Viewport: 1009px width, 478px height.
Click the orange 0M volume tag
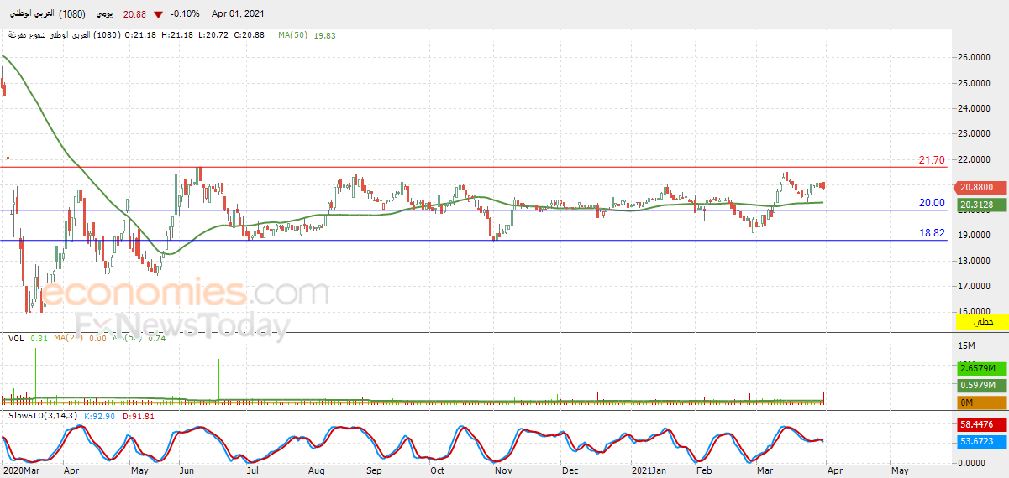point(977,403)
